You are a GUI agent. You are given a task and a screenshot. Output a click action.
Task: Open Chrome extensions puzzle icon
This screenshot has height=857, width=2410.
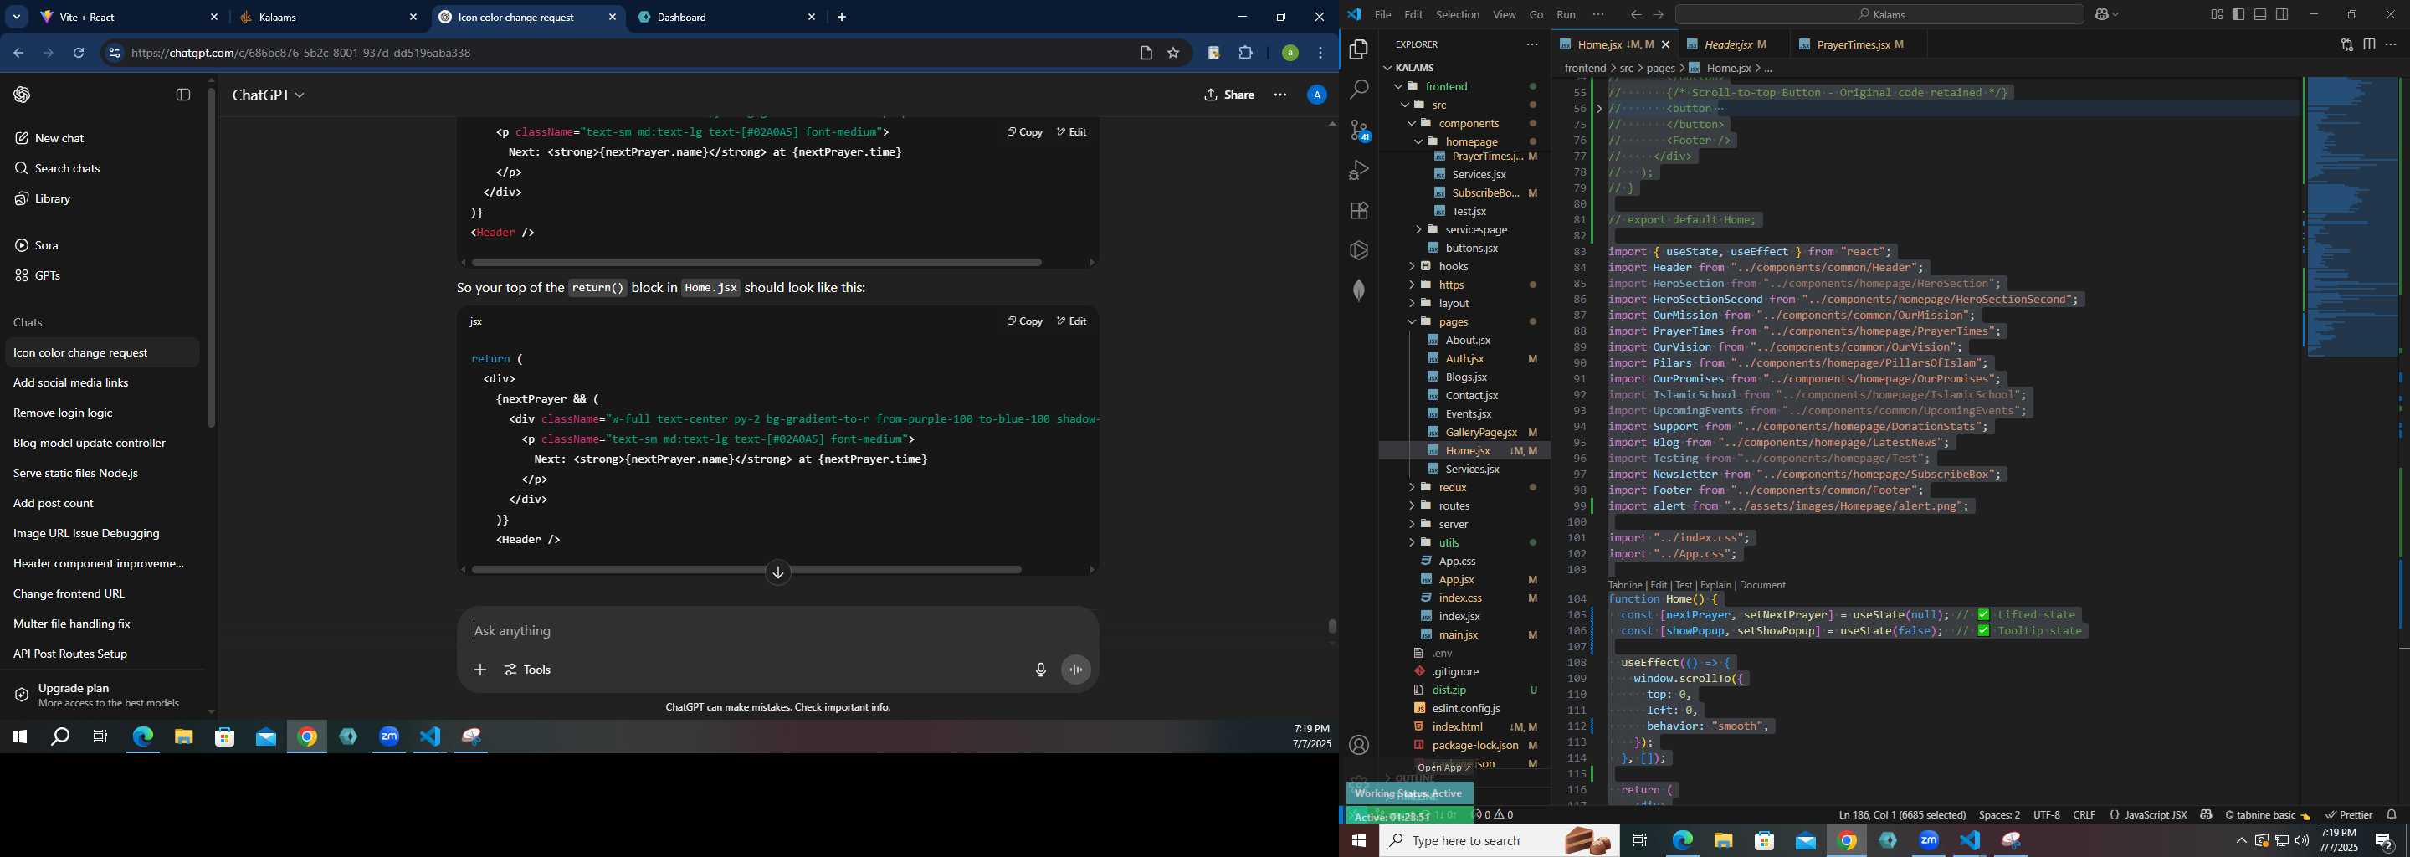pyautogui.click(x=1246, y=54)
